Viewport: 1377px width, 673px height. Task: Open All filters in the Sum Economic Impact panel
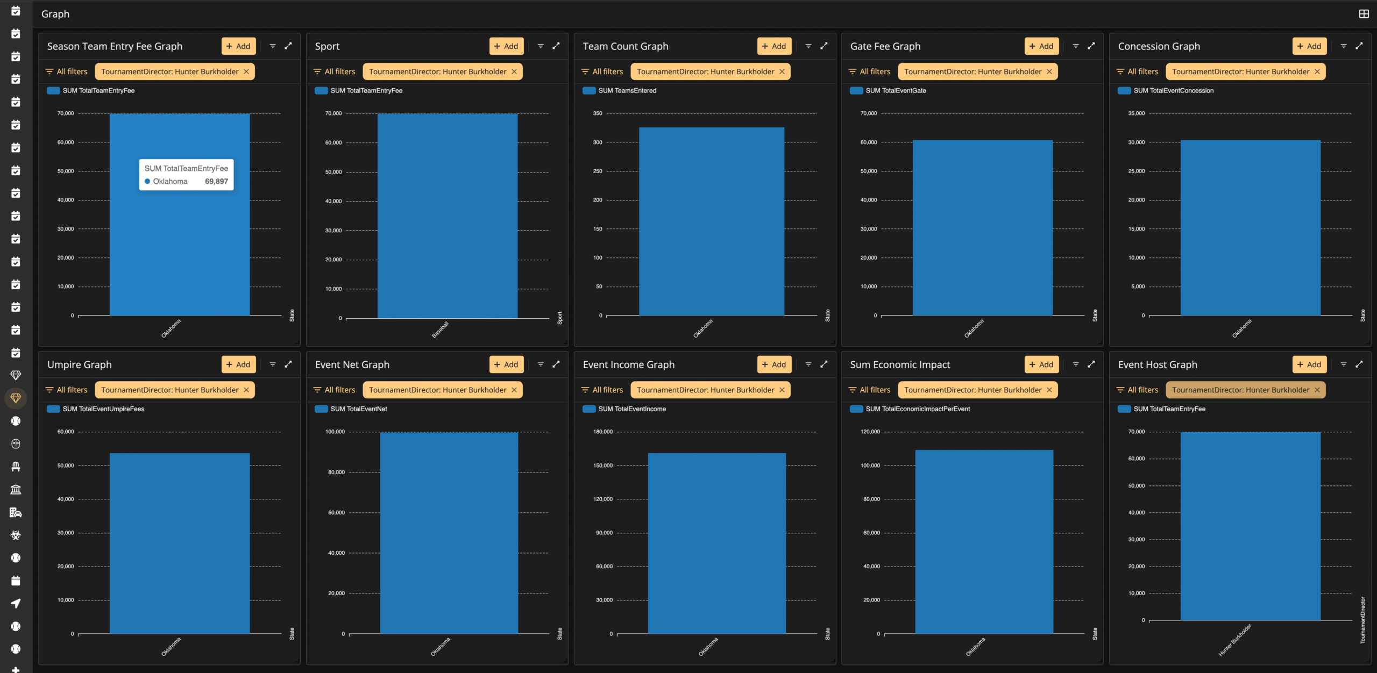pyautogui.click(x=869, y=390)
